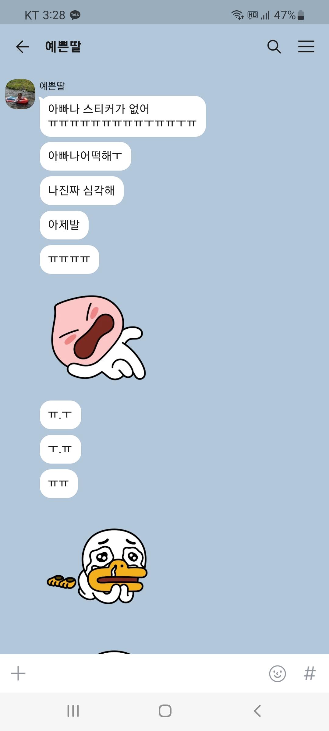The image size is (329, 731).
Task: Open the hamburger chat menu
Action: [306, 47]
